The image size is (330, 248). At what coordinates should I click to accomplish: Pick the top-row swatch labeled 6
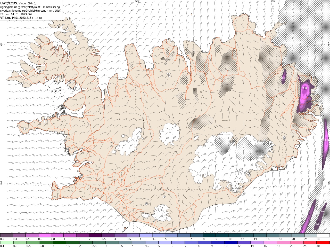[184, 235]
